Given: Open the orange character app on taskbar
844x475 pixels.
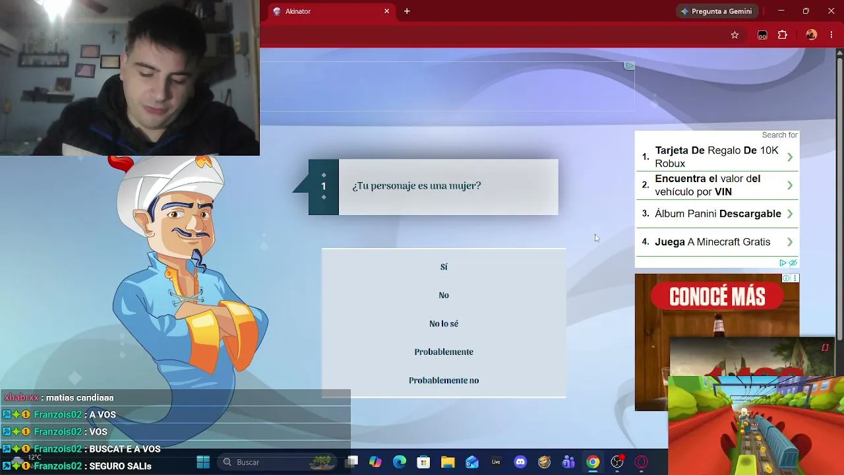Looking at the screenshot, I should click(x=544, y=462).
